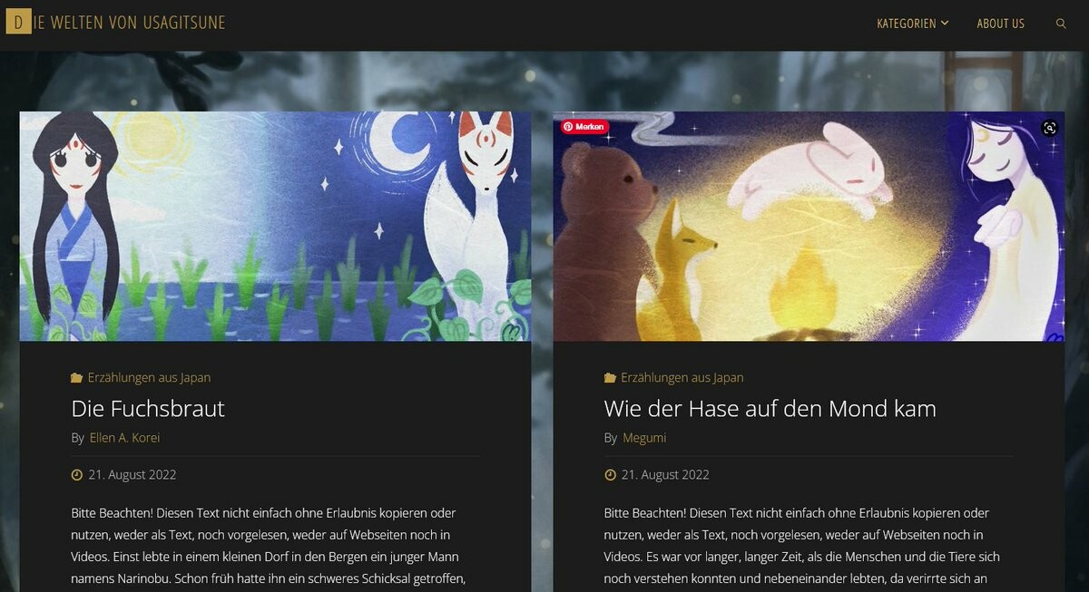Click clock icon beside Die Fuchsbraut date
Screen dimensions: 1089x592
click(76, 475)
